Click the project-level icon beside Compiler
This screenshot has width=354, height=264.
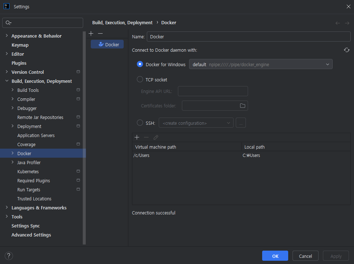[x=78, y=99]
